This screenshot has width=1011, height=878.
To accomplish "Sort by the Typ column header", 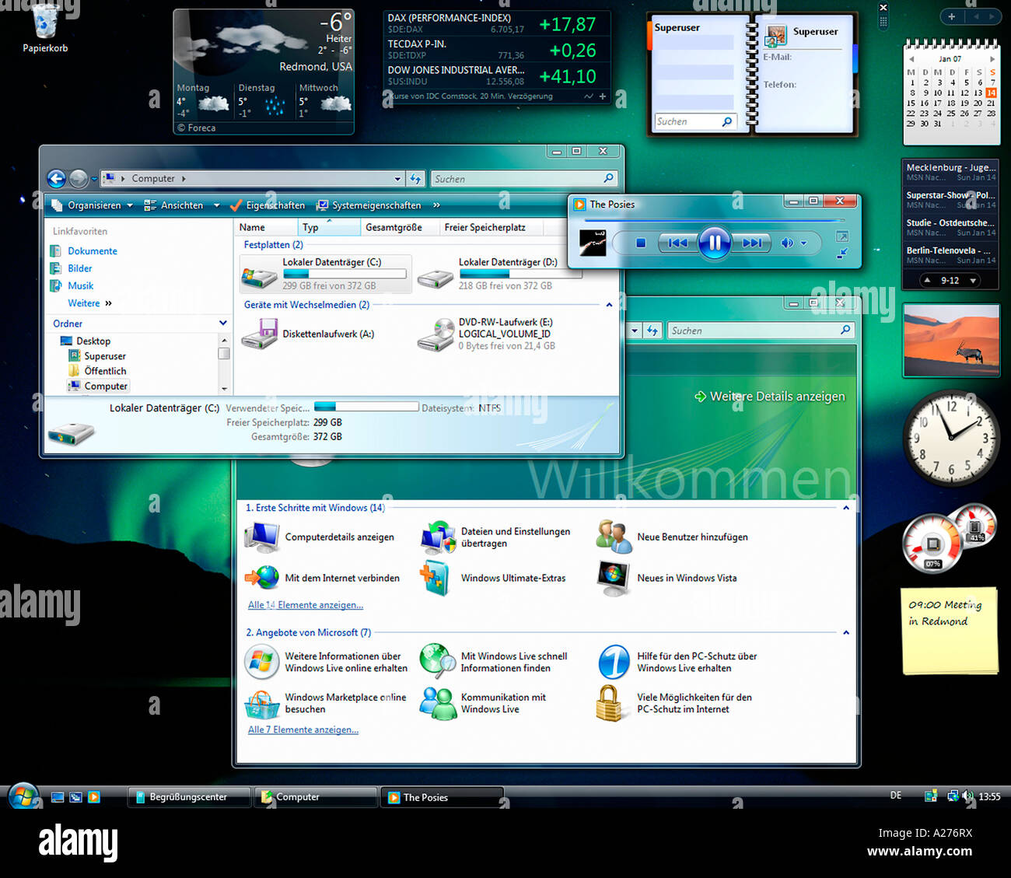I will point(329,227).
